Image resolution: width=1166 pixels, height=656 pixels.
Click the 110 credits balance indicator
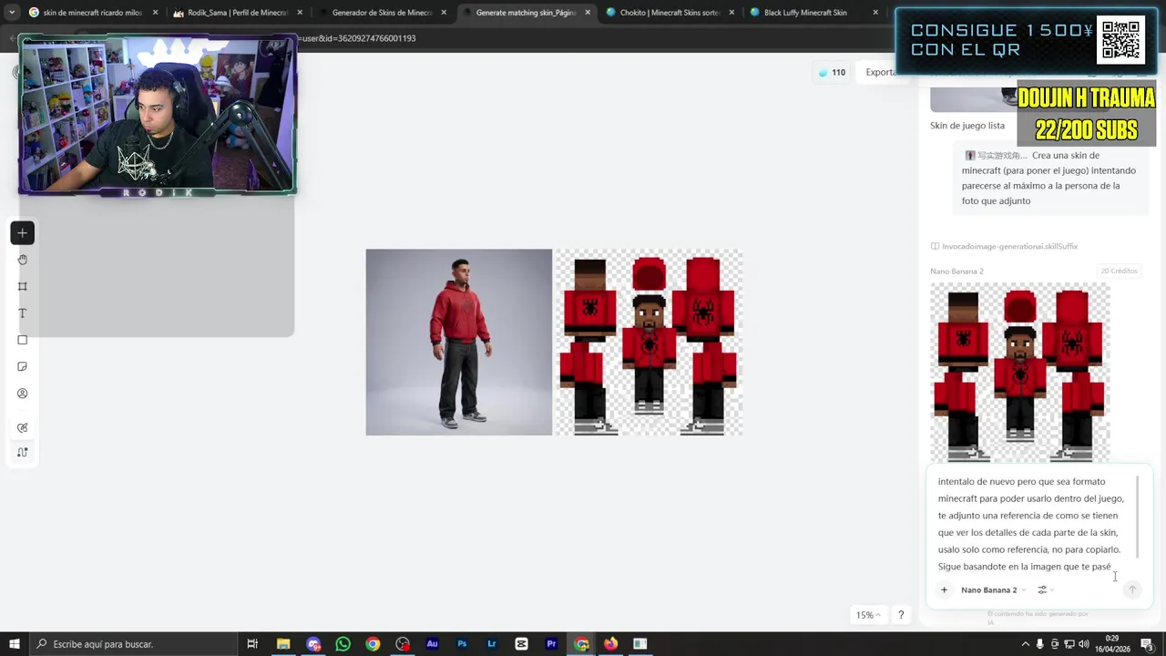point(832,72)
